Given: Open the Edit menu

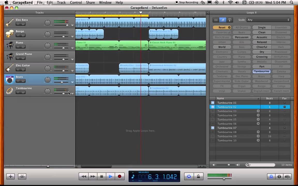Looking at the screenshot, I should (x=50, y=3).
